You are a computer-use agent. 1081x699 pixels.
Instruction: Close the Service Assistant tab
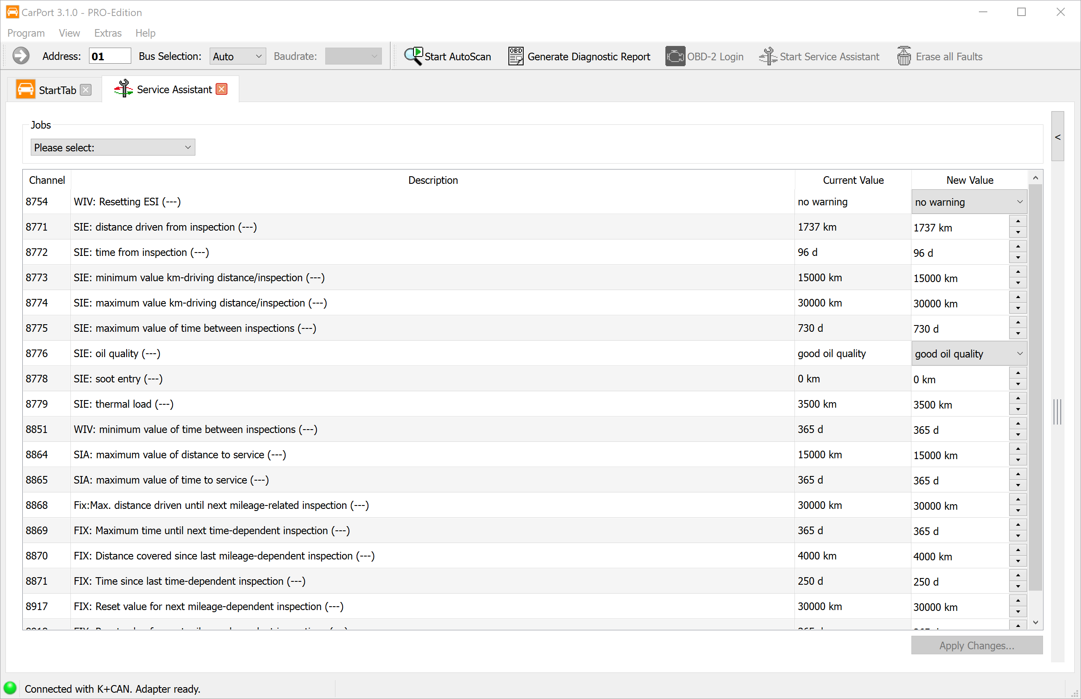pyautogui.click(x=222, y=89)
